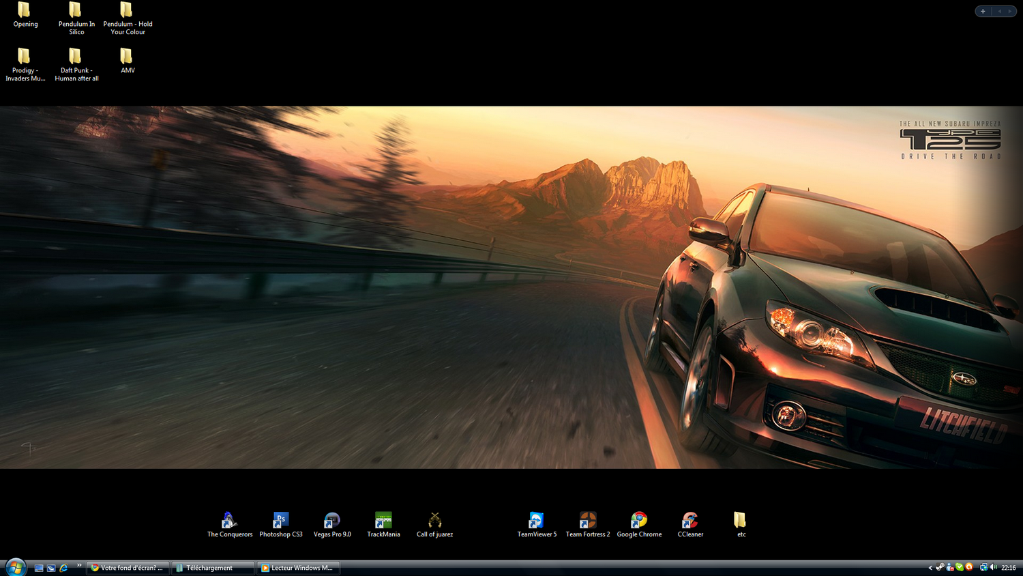Open the network connection tray icon

pos(984,567)
